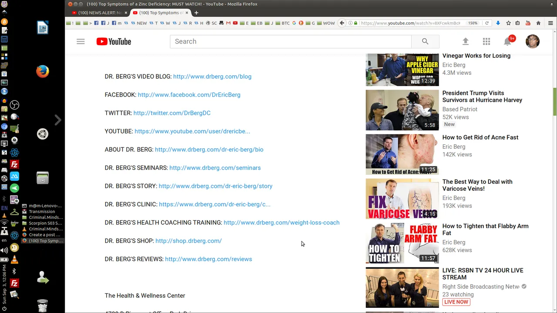Open Dr. Berg's story link

tap(215, 186)
